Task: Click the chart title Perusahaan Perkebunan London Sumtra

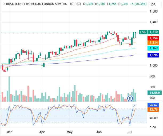Action: pyautogui.click(x=34, y=4)
